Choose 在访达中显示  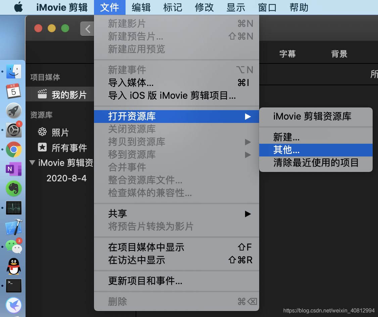tap(177, 260)
